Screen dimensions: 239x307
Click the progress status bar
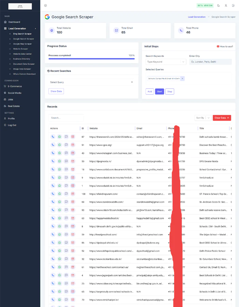tap(92, 59)
